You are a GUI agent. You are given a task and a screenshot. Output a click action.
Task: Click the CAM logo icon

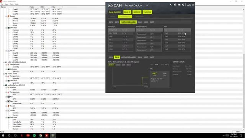pyautogui.click(x=110, y=5)
